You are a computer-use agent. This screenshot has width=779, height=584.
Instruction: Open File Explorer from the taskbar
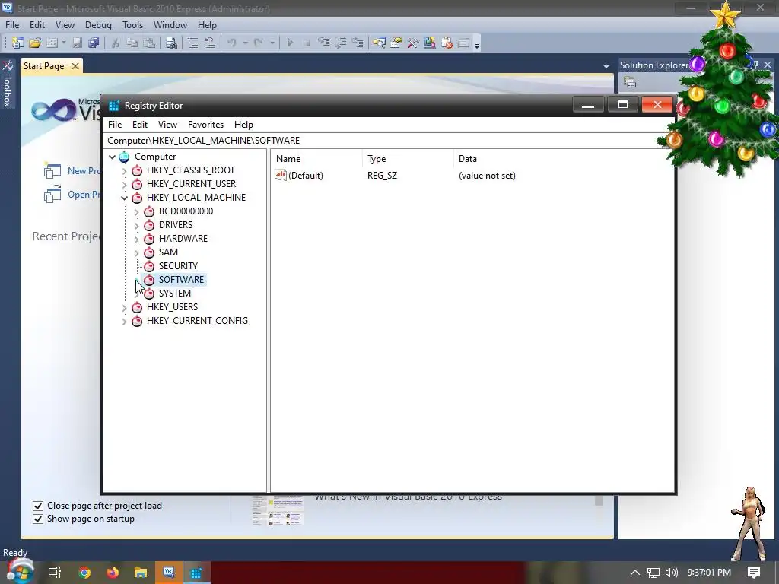click(141, 573)
